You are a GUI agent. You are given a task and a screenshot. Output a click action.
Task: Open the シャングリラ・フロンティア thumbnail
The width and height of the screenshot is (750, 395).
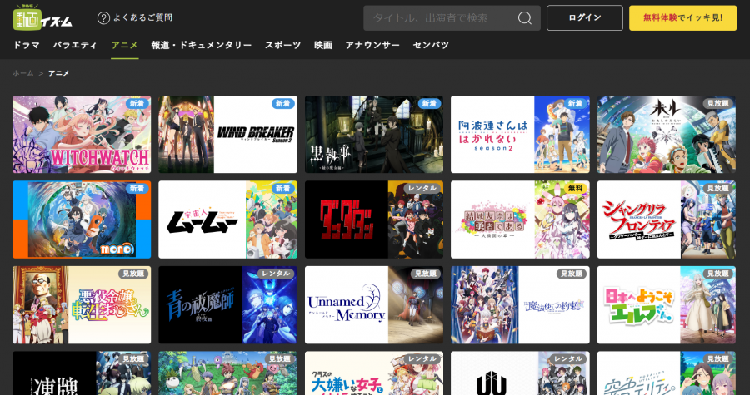[x=667, y=220]
